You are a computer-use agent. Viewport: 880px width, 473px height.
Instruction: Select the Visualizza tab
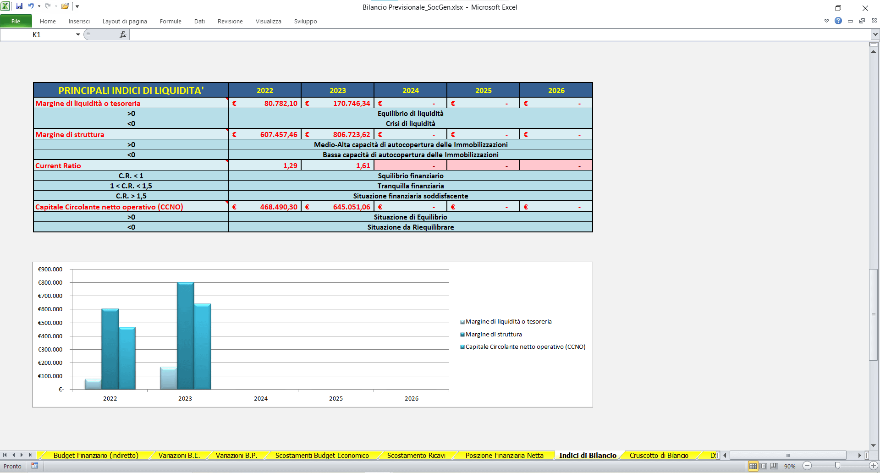(x=269, y=21)
